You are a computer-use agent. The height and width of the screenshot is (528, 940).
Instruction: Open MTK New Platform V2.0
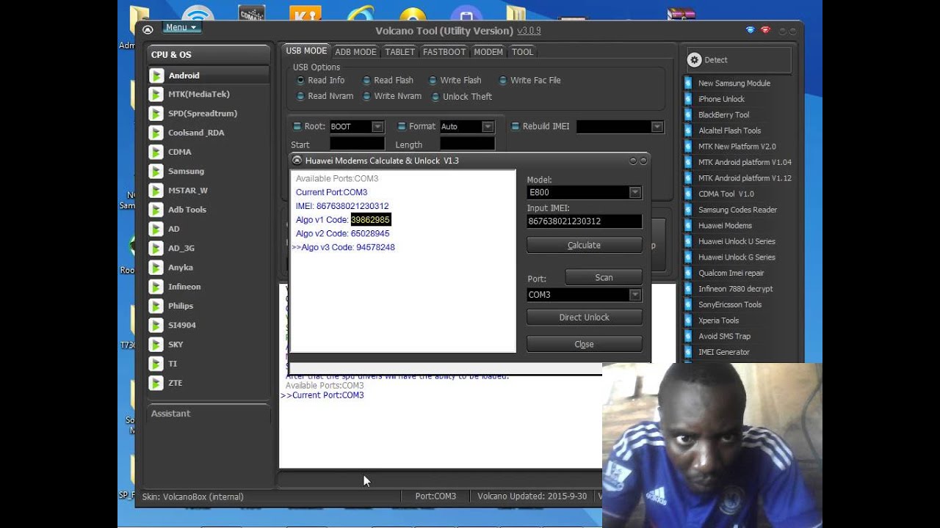[x=738, y=147]
